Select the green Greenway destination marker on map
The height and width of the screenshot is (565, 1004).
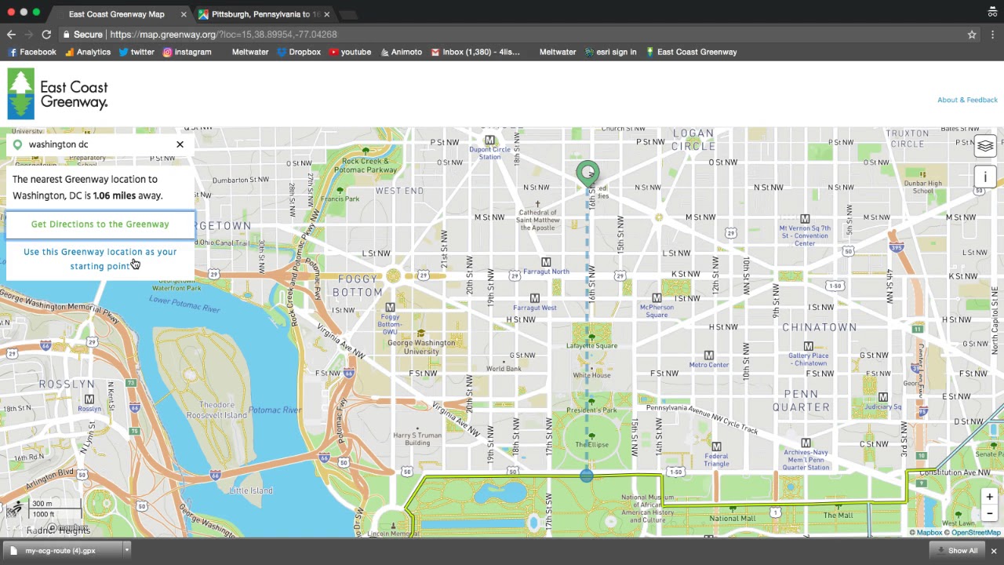[x=587, y=173]
